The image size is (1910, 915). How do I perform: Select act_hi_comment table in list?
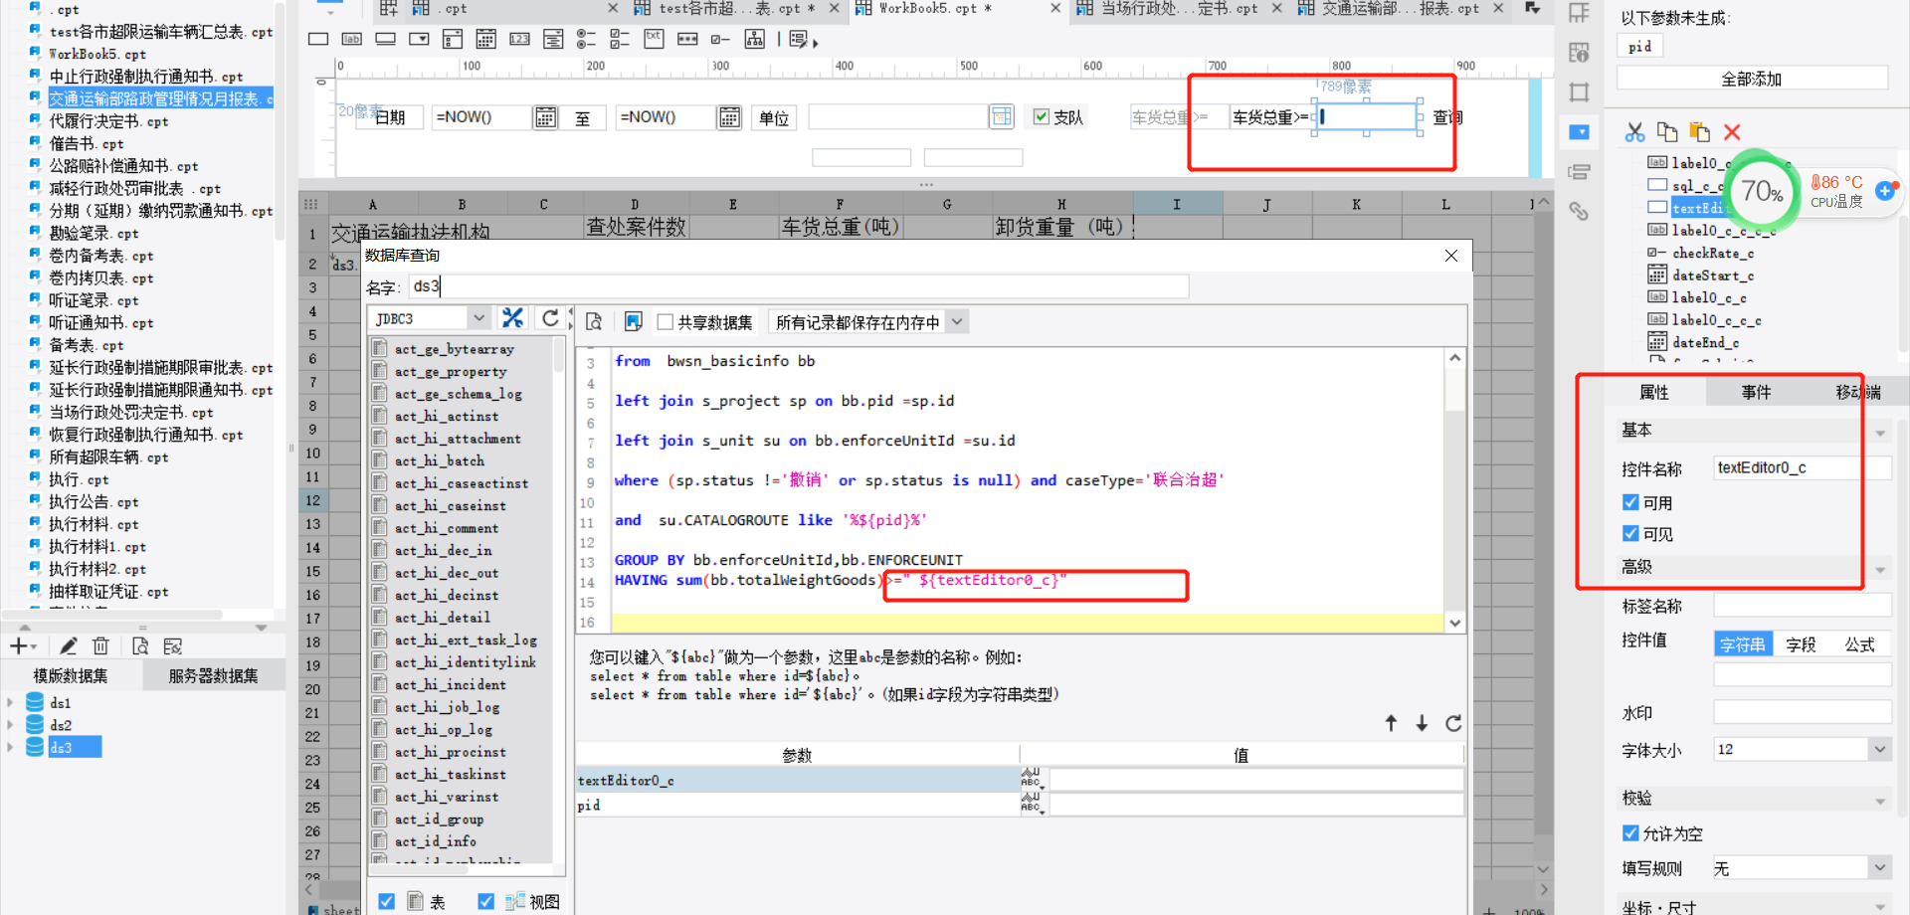446,528
